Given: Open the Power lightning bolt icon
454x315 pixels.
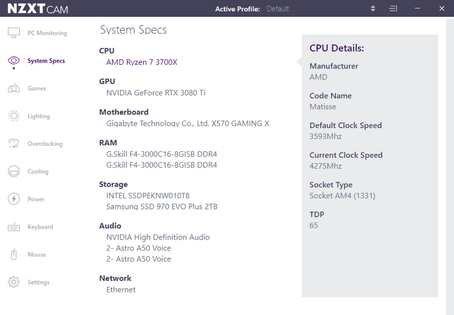Looking at the screenshot, I should [14, 199].
